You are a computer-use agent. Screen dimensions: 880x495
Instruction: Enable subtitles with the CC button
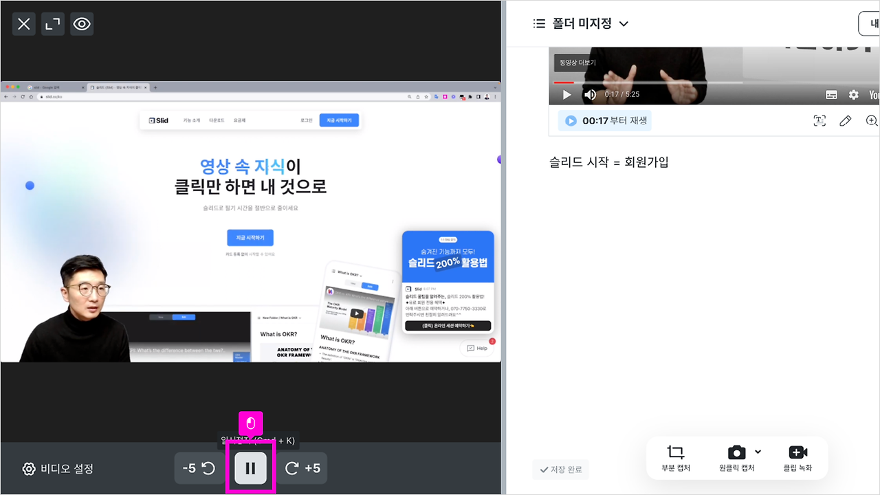(x=831, y=94)
